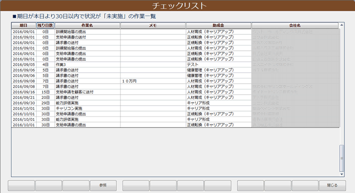Select the 作業3 row dated 2016/09/05
This screenshot has height=193, width=355.
[175, 65]
